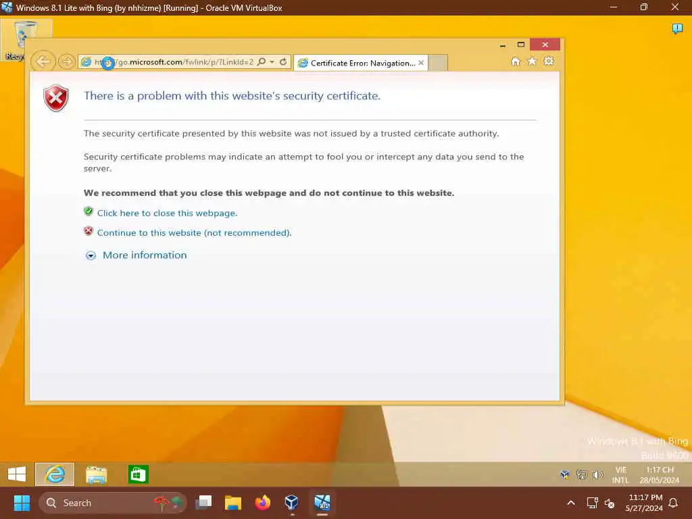692x519 pixels.
Task: Click the VirtualBox notification icon top right
Action: pyautogui.click(x=677, y=29)
